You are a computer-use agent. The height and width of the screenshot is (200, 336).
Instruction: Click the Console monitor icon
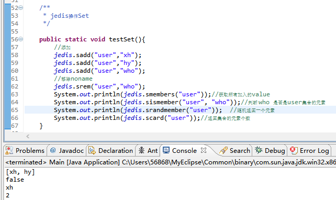[x=166, y=150]
